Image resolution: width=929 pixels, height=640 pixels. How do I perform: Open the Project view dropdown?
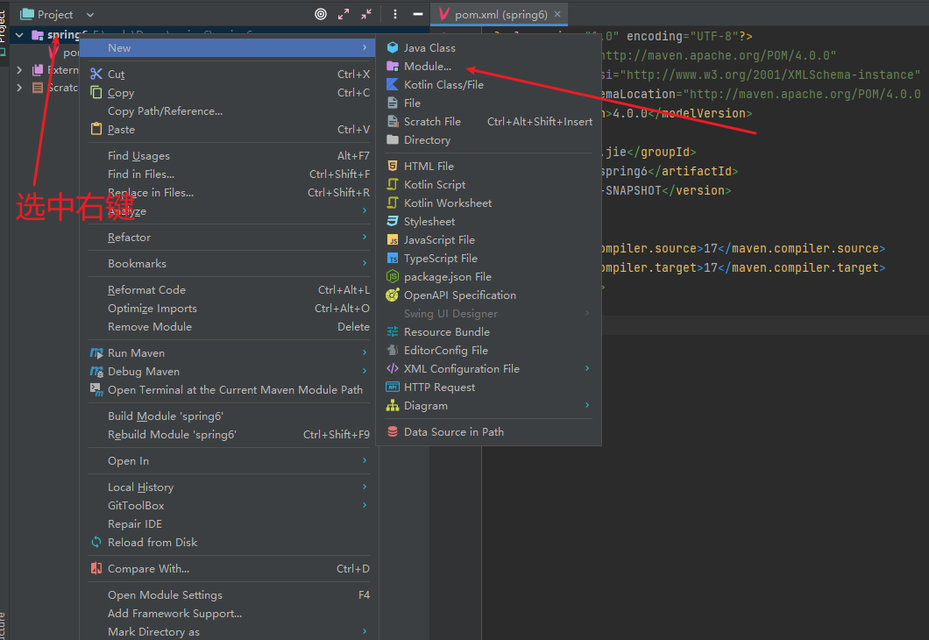[x=90, y=14]
